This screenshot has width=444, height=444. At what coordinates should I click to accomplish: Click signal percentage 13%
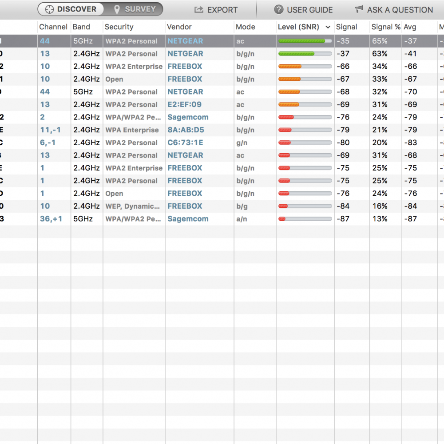coord(380,219)
